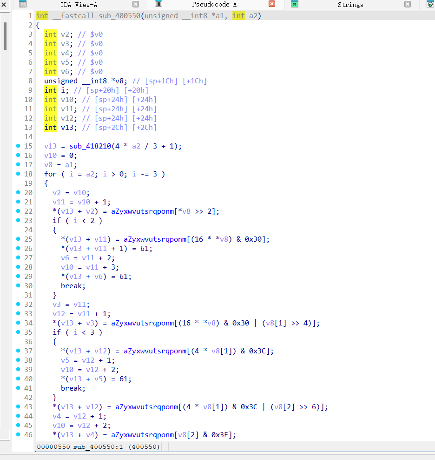Click a1 on line 17
This screenshot has width=435, height=460.
69,164
